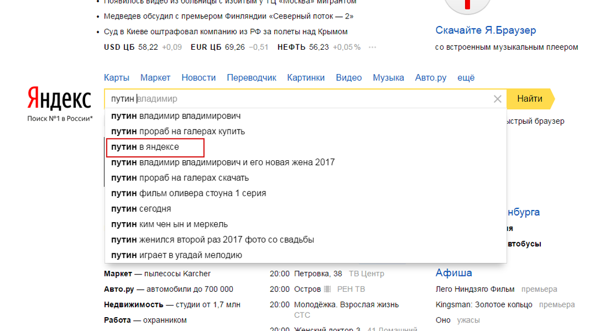Open the Переводчик link
The height and width of the screenshot is (331, 590).
[251, 78]
